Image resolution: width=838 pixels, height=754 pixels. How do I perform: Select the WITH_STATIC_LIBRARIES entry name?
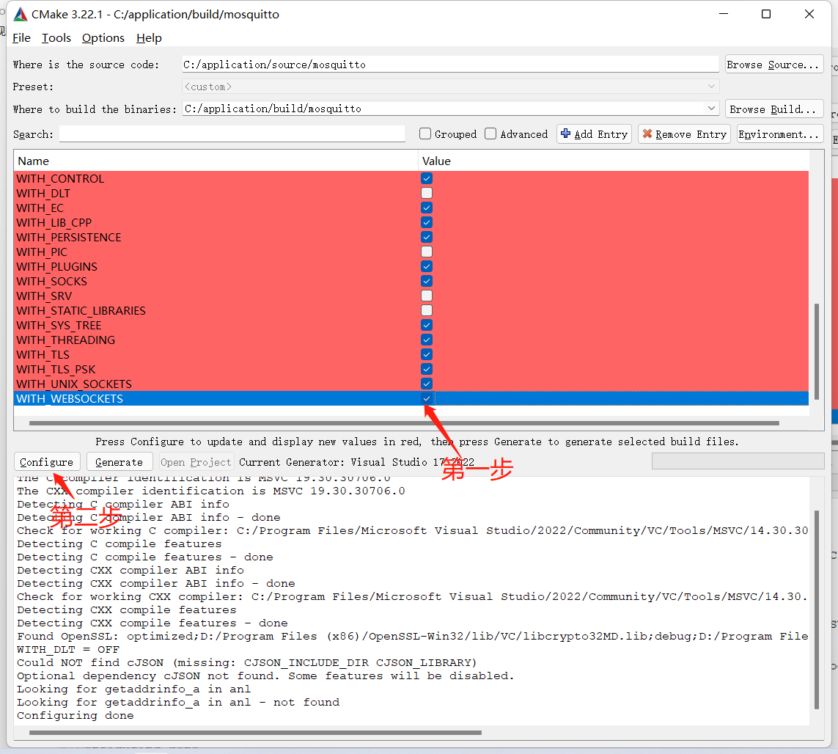pos(81,311)
